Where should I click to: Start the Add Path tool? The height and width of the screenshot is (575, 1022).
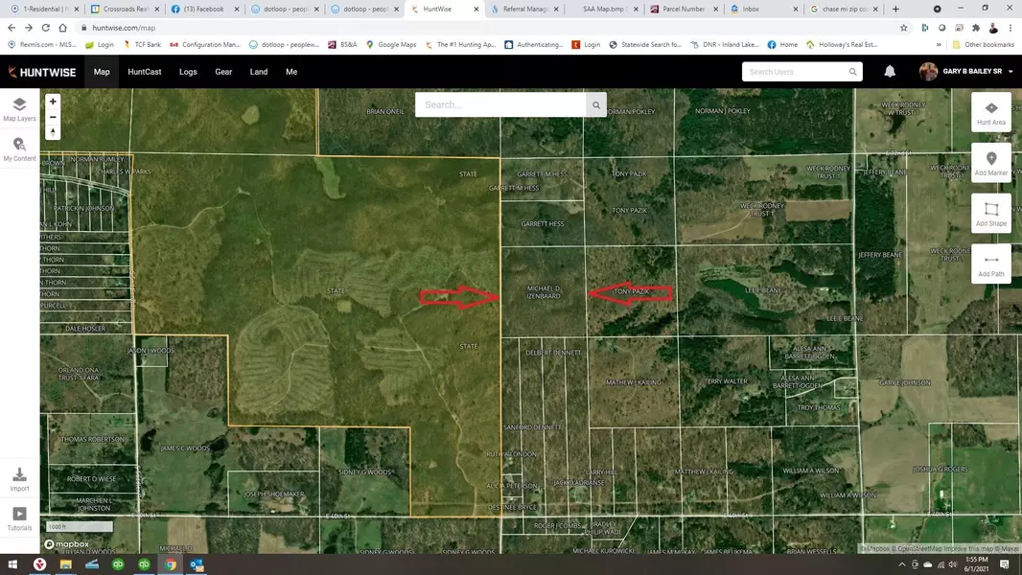click(x=990, y=264)
